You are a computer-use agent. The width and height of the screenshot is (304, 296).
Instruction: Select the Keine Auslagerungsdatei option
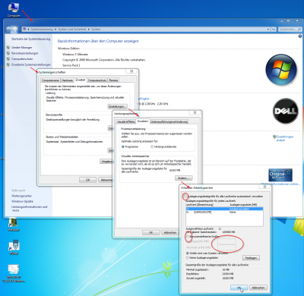[188, 258]
